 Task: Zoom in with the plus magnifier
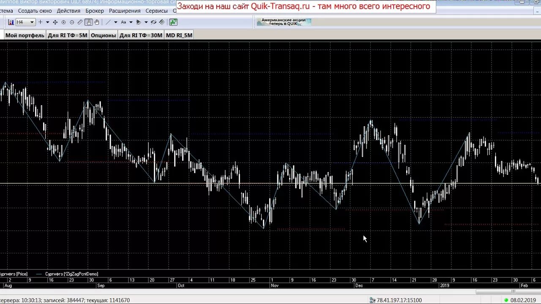63,22
